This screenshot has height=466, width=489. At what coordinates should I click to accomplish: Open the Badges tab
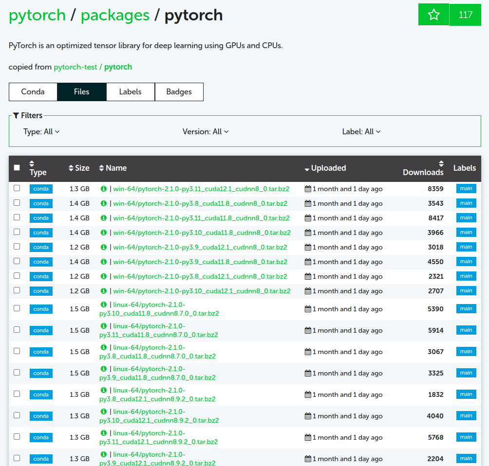[x=179, y=92]
